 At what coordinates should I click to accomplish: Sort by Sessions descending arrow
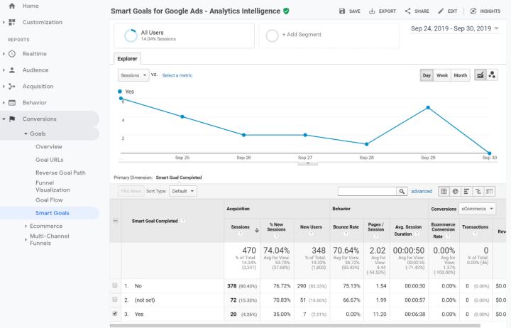coord(257,230)
